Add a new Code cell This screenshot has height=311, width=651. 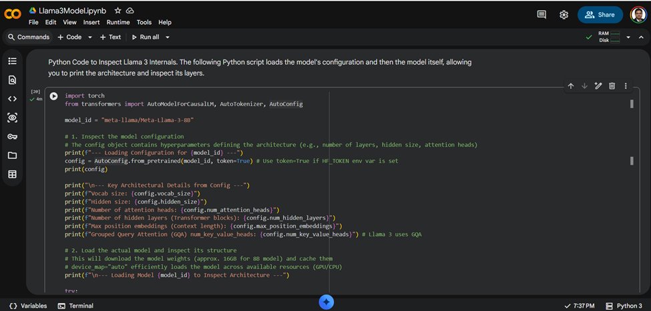click(x=69, y=37)
